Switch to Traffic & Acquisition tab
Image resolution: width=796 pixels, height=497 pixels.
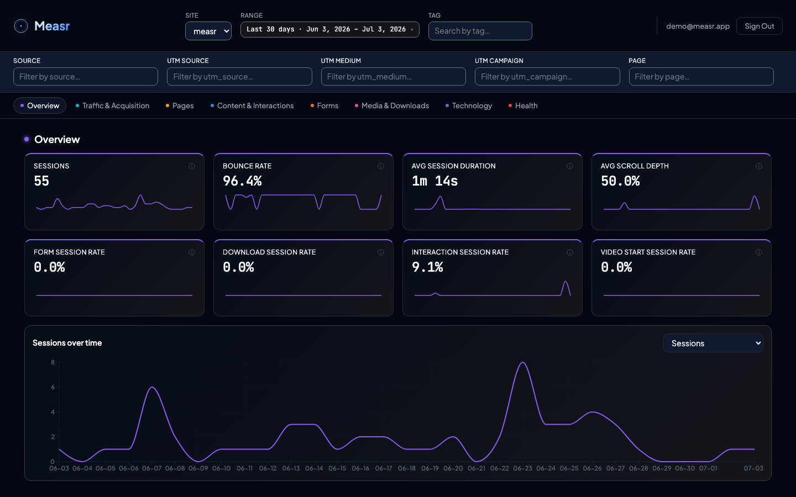click(x=112, y=105)
